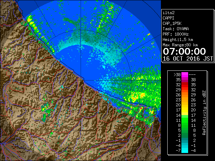Click the dark red 32 dBZ legend swatch

185,85
